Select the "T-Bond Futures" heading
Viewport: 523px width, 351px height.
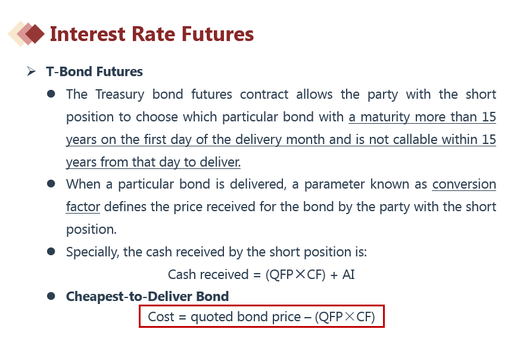coord(94,72)
